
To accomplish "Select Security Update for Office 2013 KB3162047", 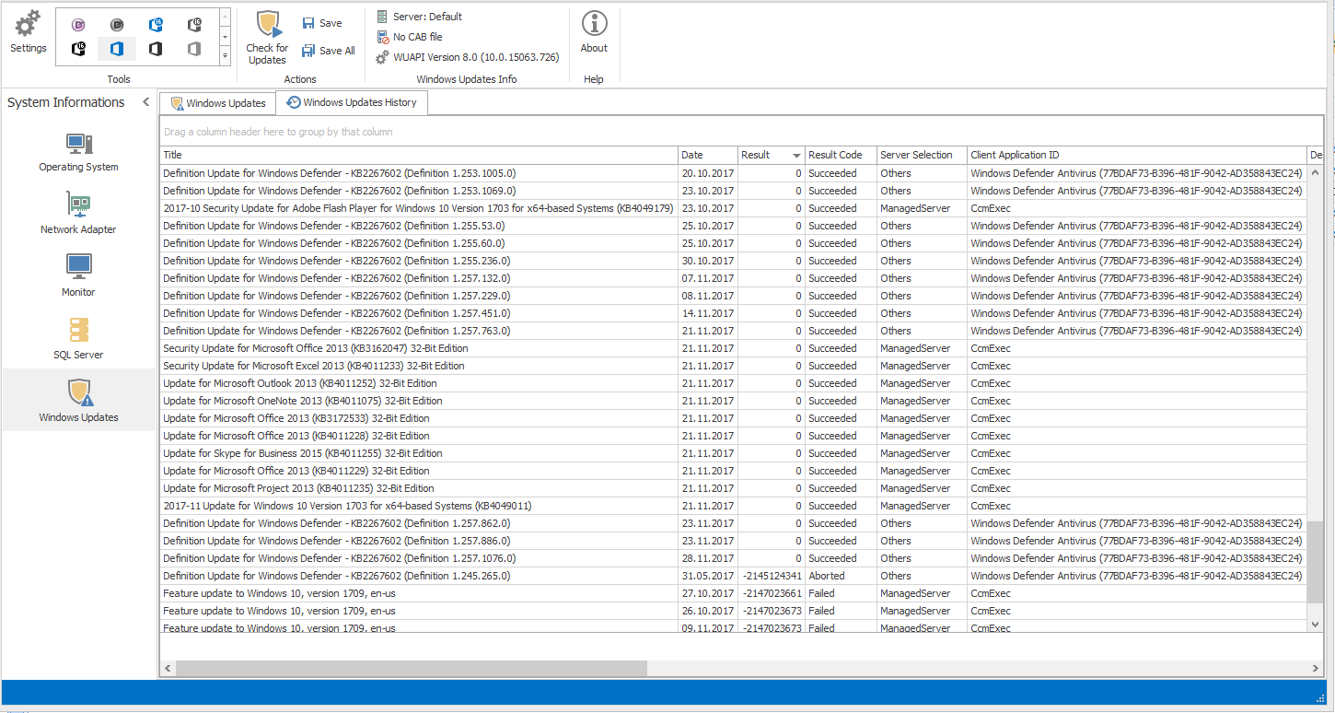I will 734,348.
